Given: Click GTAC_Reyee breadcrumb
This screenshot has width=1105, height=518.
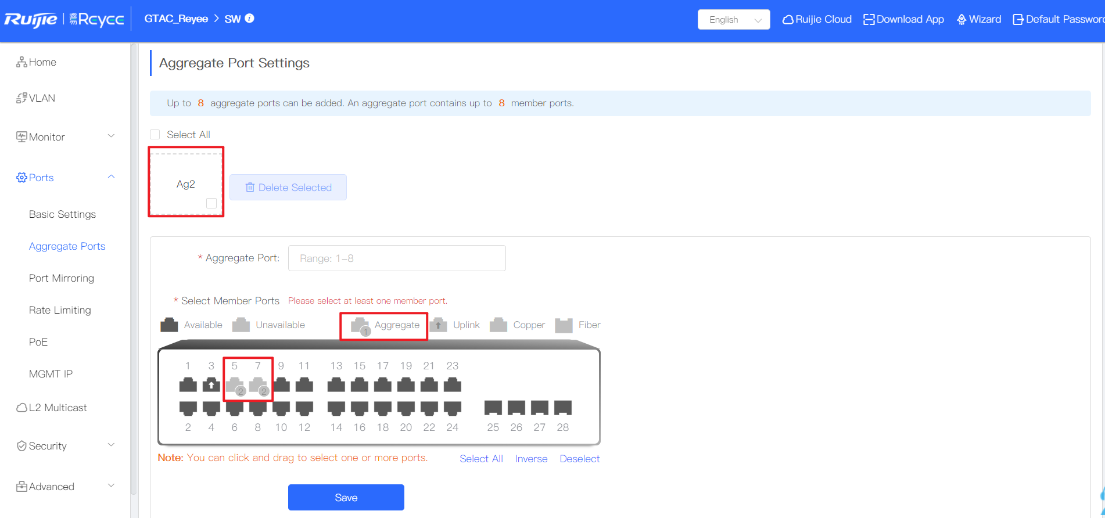Looking at the screenshot, I should (x=176, y=19).
